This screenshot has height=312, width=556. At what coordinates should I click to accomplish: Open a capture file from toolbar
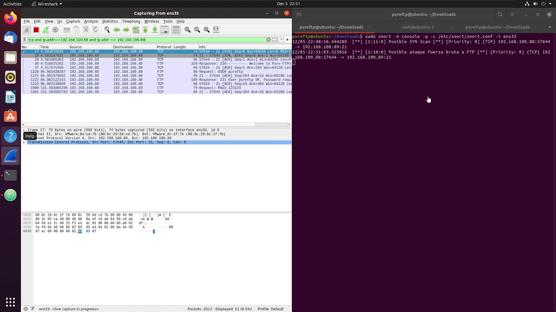(x=66, y=29)
